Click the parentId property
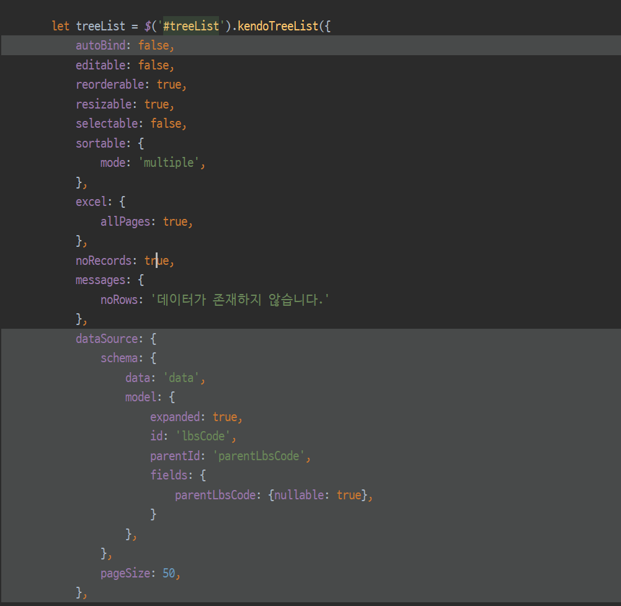Screen dimensions: 621x606 [175, 457]
